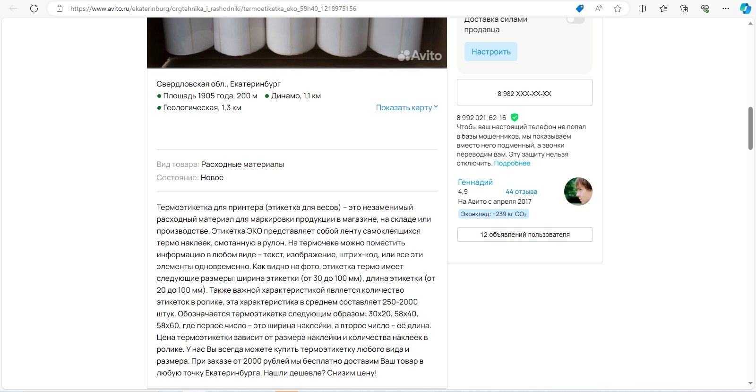Open the "44 отзыва" reviews link
This screenshot has width=756, height=392.
tap(521, 192)
